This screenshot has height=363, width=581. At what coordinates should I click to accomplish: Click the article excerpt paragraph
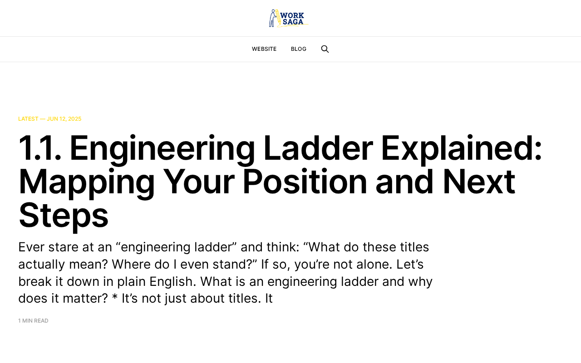point(226,272)
